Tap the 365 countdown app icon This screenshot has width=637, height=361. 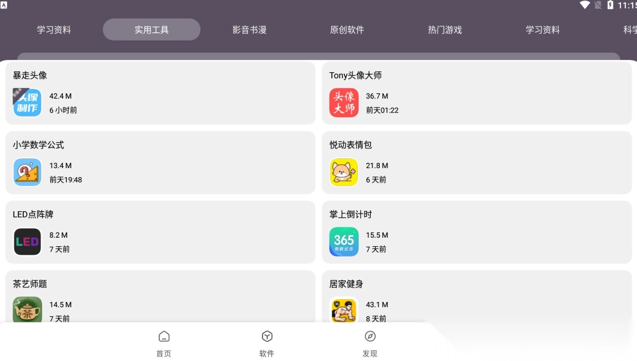point(344,242)
